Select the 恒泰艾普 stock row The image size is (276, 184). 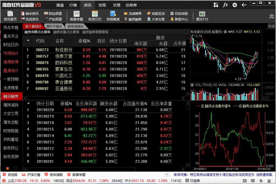105,56
